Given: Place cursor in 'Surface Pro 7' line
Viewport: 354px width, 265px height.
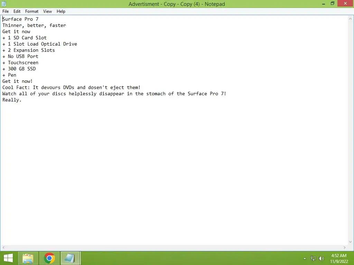Looking at the screenshot, I should (20, 19).
